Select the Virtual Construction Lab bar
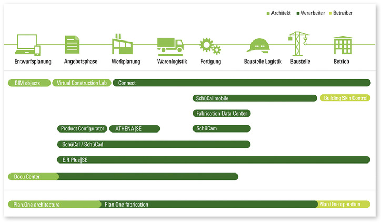383x224 pixels. coord(82,83)
